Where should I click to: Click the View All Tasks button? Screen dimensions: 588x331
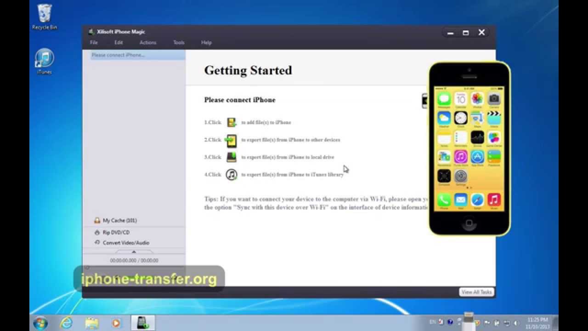click(x=476, y=292)
